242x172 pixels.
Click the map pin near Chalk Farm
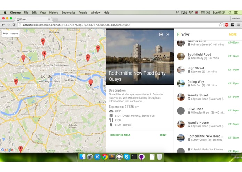tap(43, 42)
